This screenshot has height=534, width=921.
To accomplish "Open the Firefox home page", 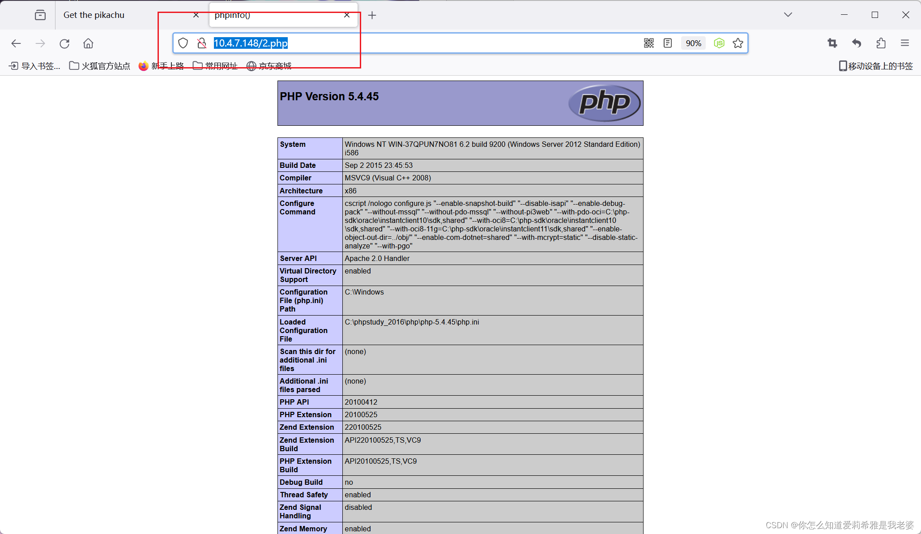I will (x=88, y=43).
